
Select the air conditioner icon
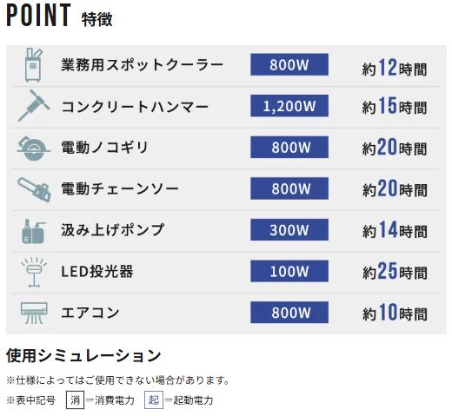pos(34,313)
